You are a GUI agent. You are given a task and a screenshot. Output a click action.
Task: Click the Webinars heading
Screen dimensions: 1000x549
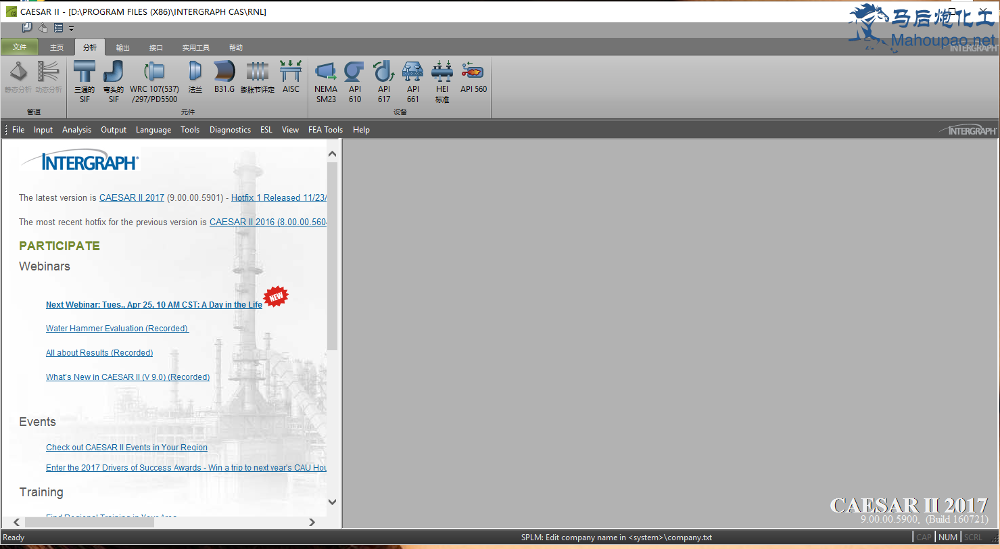[45, 266]
